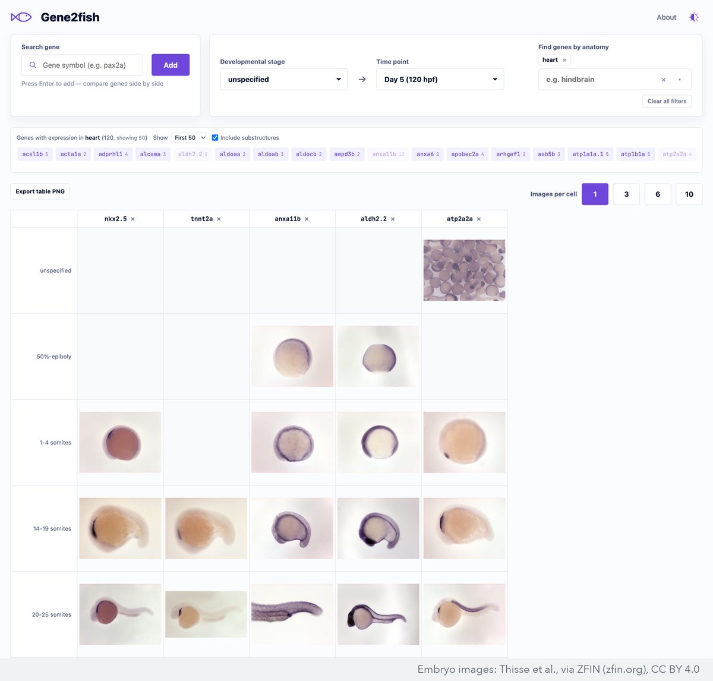Clear the anatomy search input with its x icon
Image resolution: width=713 pixels, height=681 pixels.
tap(664, 80)
